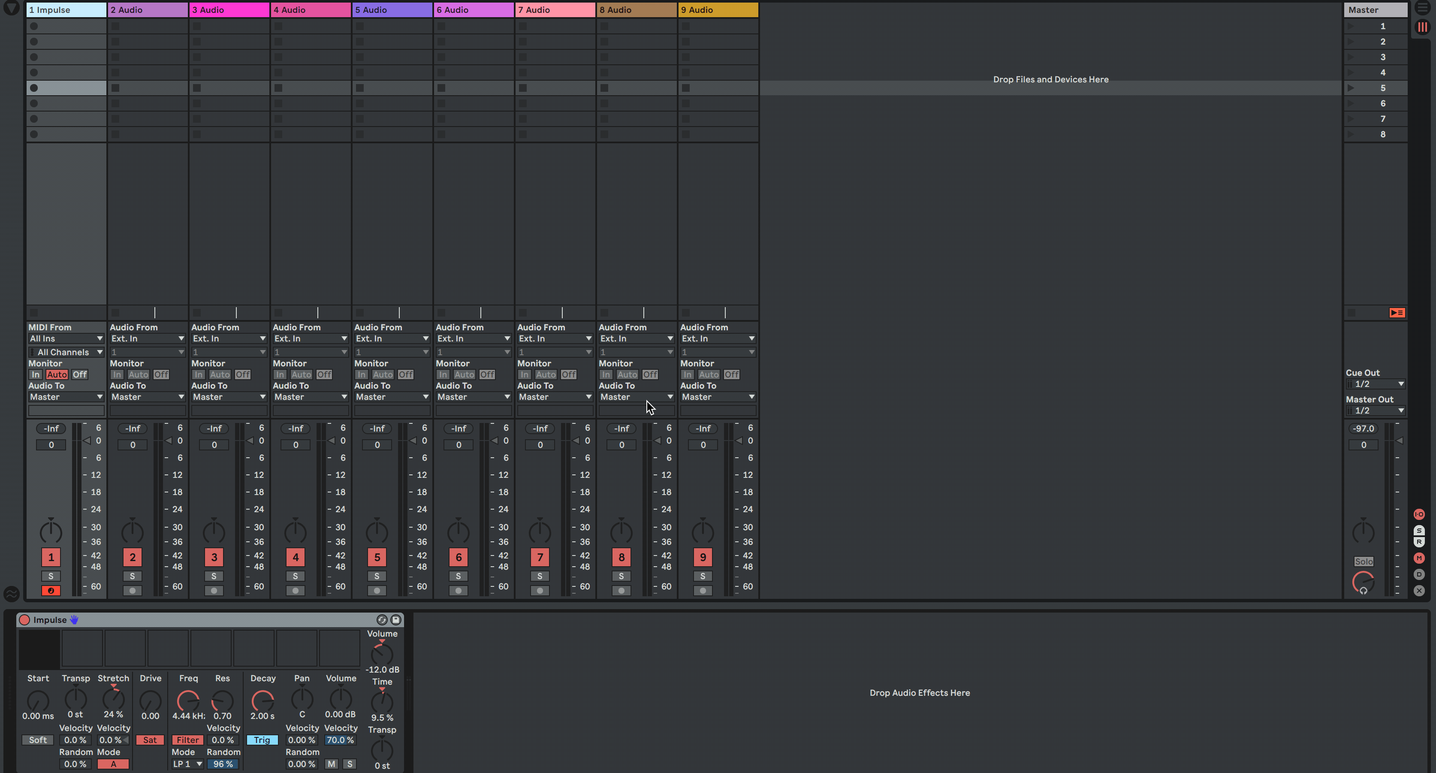Image resolution: width=1436 pixels, height=773 pixels.
Task: Select the 7 Audio track header
Action: (x=555, y=9)
